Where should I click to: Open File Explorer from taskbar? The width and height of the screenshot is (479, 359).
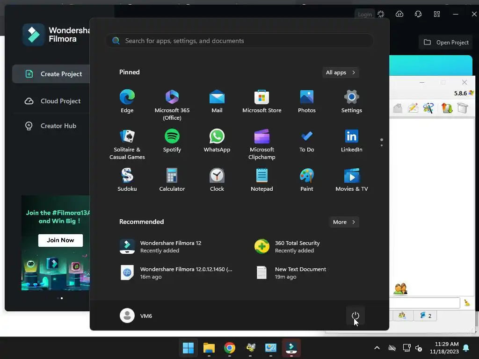click(209, 348)
